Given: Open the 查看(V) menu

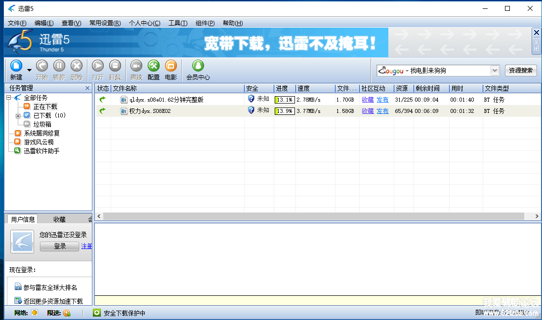Looking at the screenshot, I should [71, 23].
